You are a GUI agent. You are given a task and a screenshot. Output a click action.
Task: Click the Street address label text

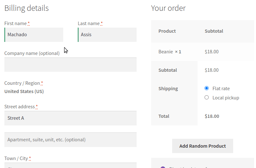pos(19,107)
